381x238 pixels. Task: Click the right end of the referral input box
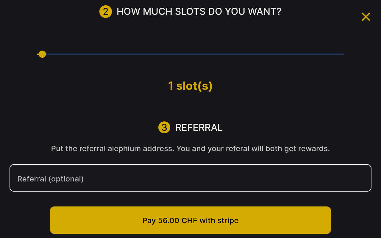365,178
